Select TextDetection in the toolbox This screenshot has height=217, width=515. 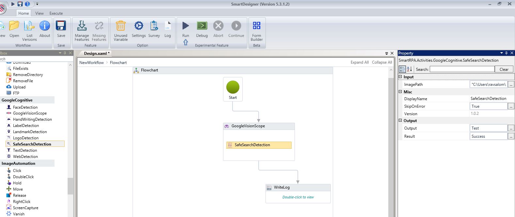pyautogui.click(x=25, y=150)
